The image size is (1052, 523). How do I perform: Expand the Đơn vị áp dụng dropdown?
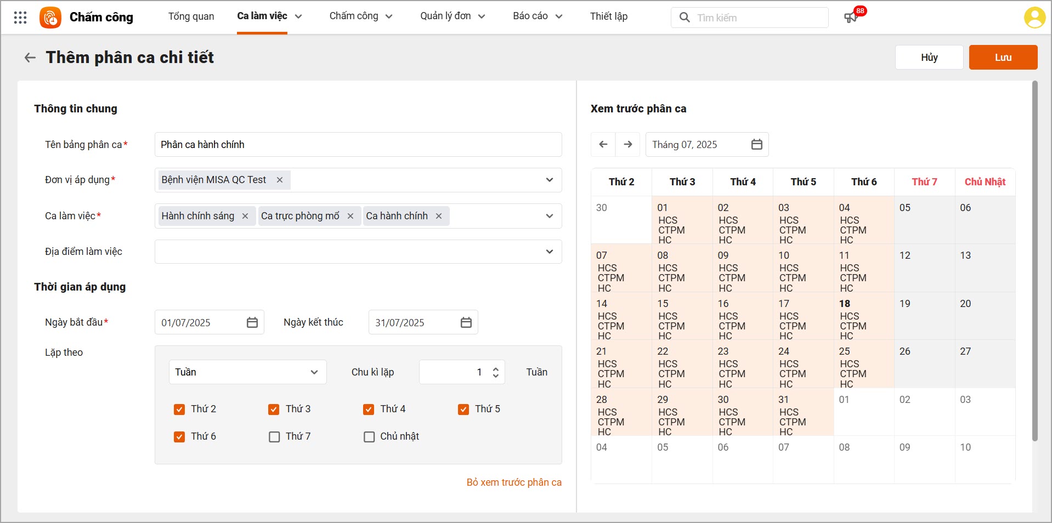pyautogui.click(x=549, y=180)
